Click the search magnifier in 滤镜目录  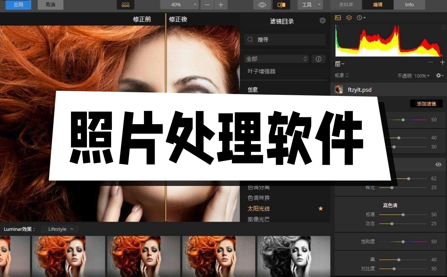point(250,39)
